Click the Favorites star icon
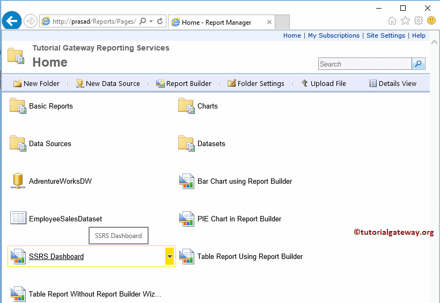 point(405,20)
